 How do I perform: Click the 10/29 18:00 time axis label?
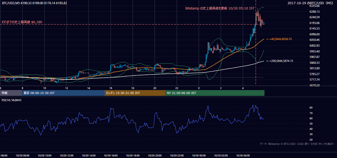pyautogui.click(x=133, y=156)
